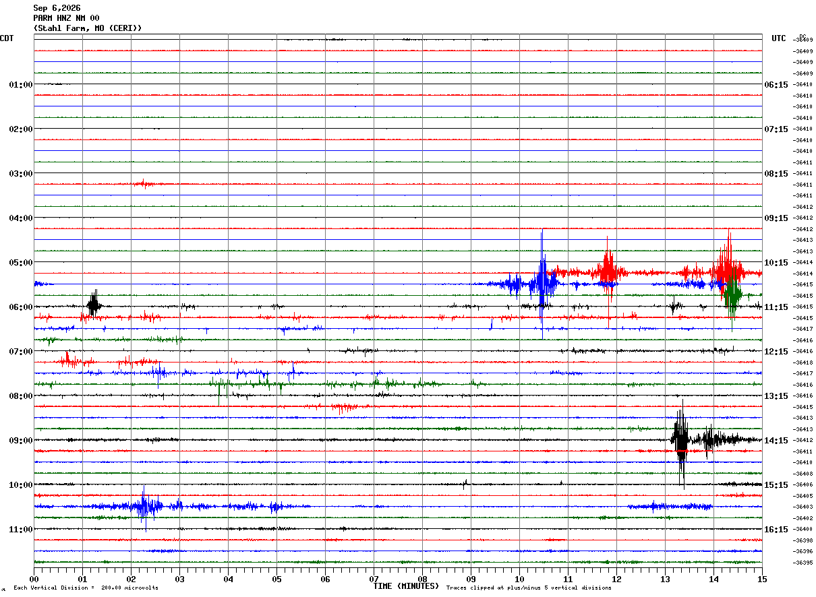
Task: Click the 'Traces clipped' footer note
Action: coord(529,588)
